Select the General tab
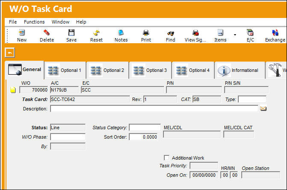Viewport: 287px width, 190px height. pos(24,70)
